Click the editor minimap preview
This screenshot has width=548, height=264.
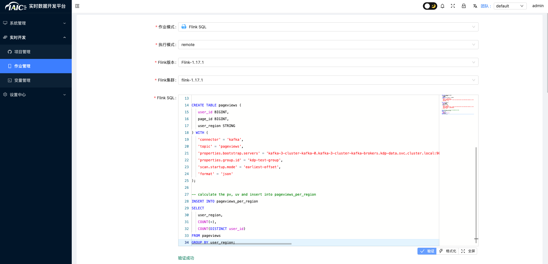point(458,105)
